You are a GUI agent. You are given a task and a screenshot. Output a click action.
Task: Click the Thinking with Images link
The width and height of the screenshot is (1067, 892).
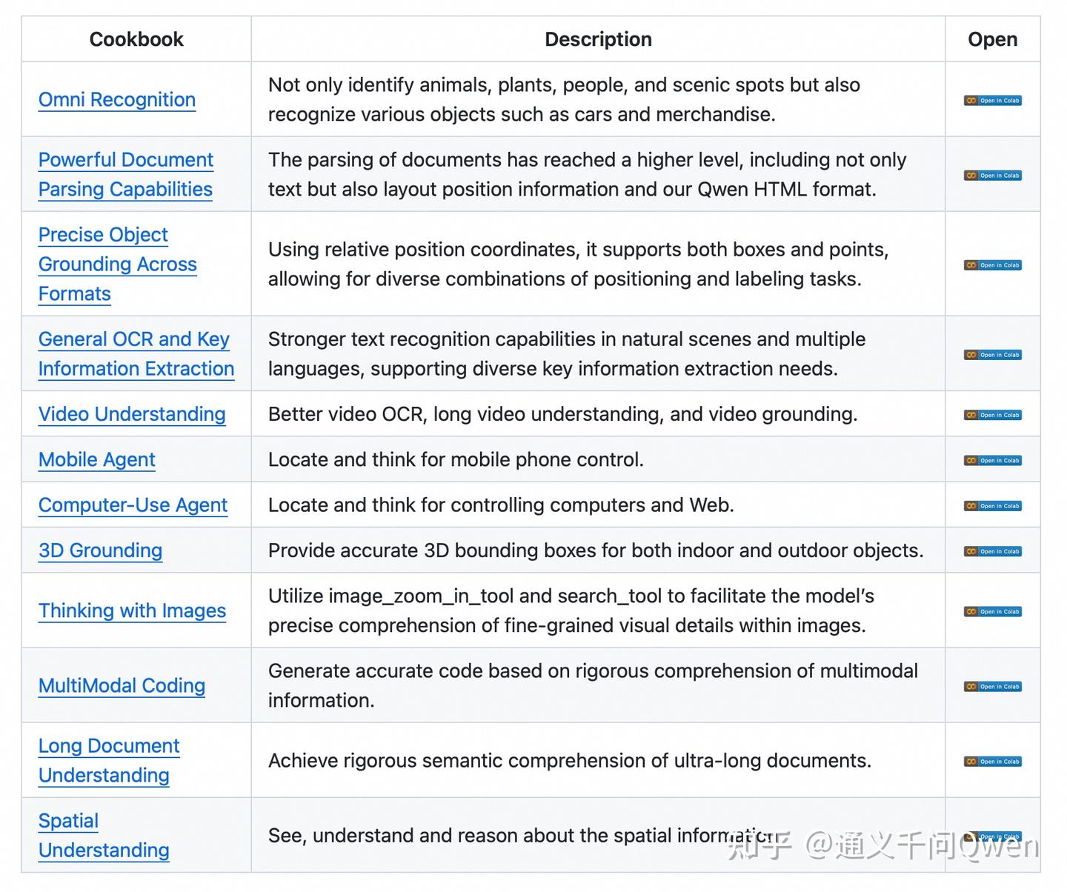(132, 610)
